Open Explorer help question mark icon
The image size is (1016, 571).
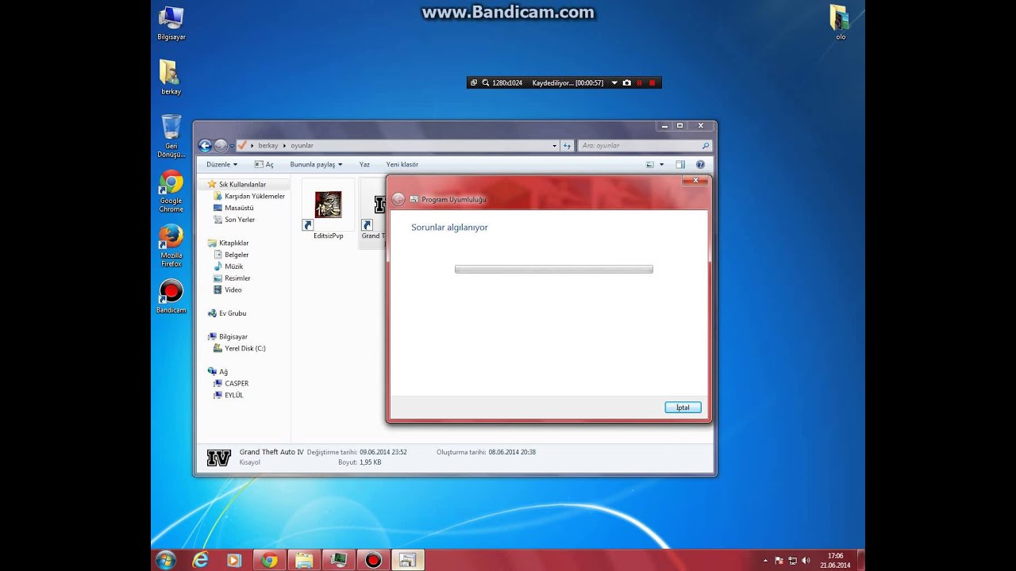(x=700, y=164)
